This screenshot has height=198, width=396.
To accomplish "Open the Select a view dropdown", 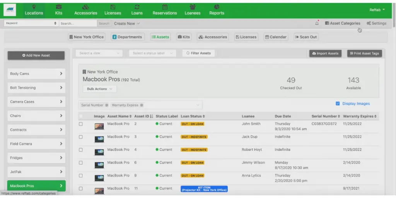I will coord(99,53).
